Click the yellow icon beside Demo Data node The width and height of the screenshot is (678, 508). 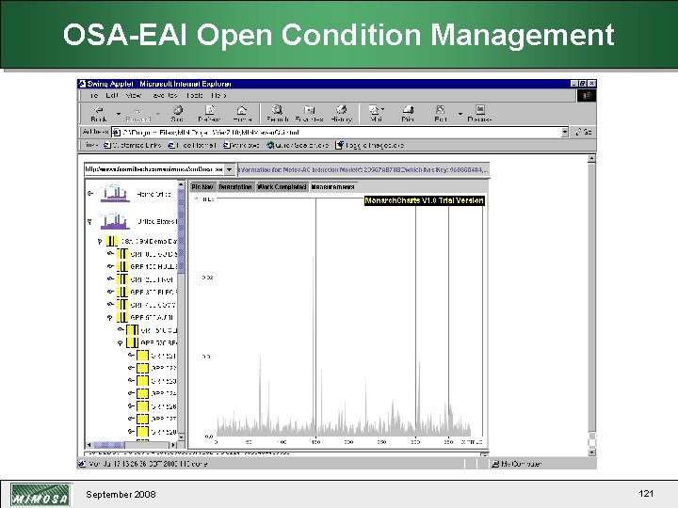click(x=112, y=241)
